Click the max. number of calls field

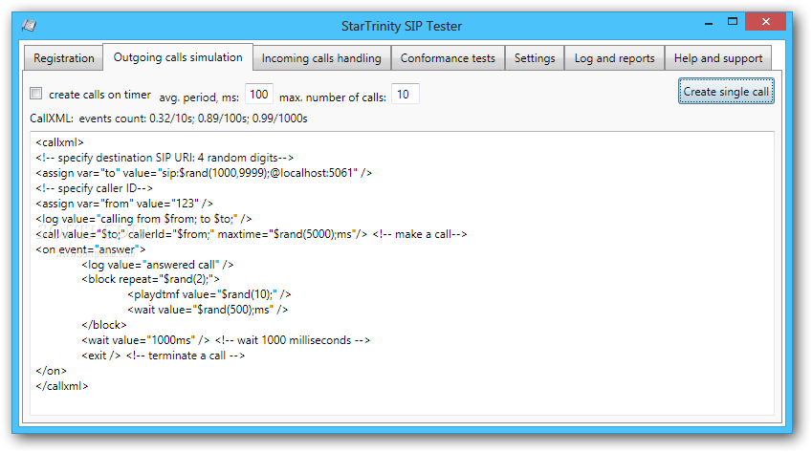405,95
